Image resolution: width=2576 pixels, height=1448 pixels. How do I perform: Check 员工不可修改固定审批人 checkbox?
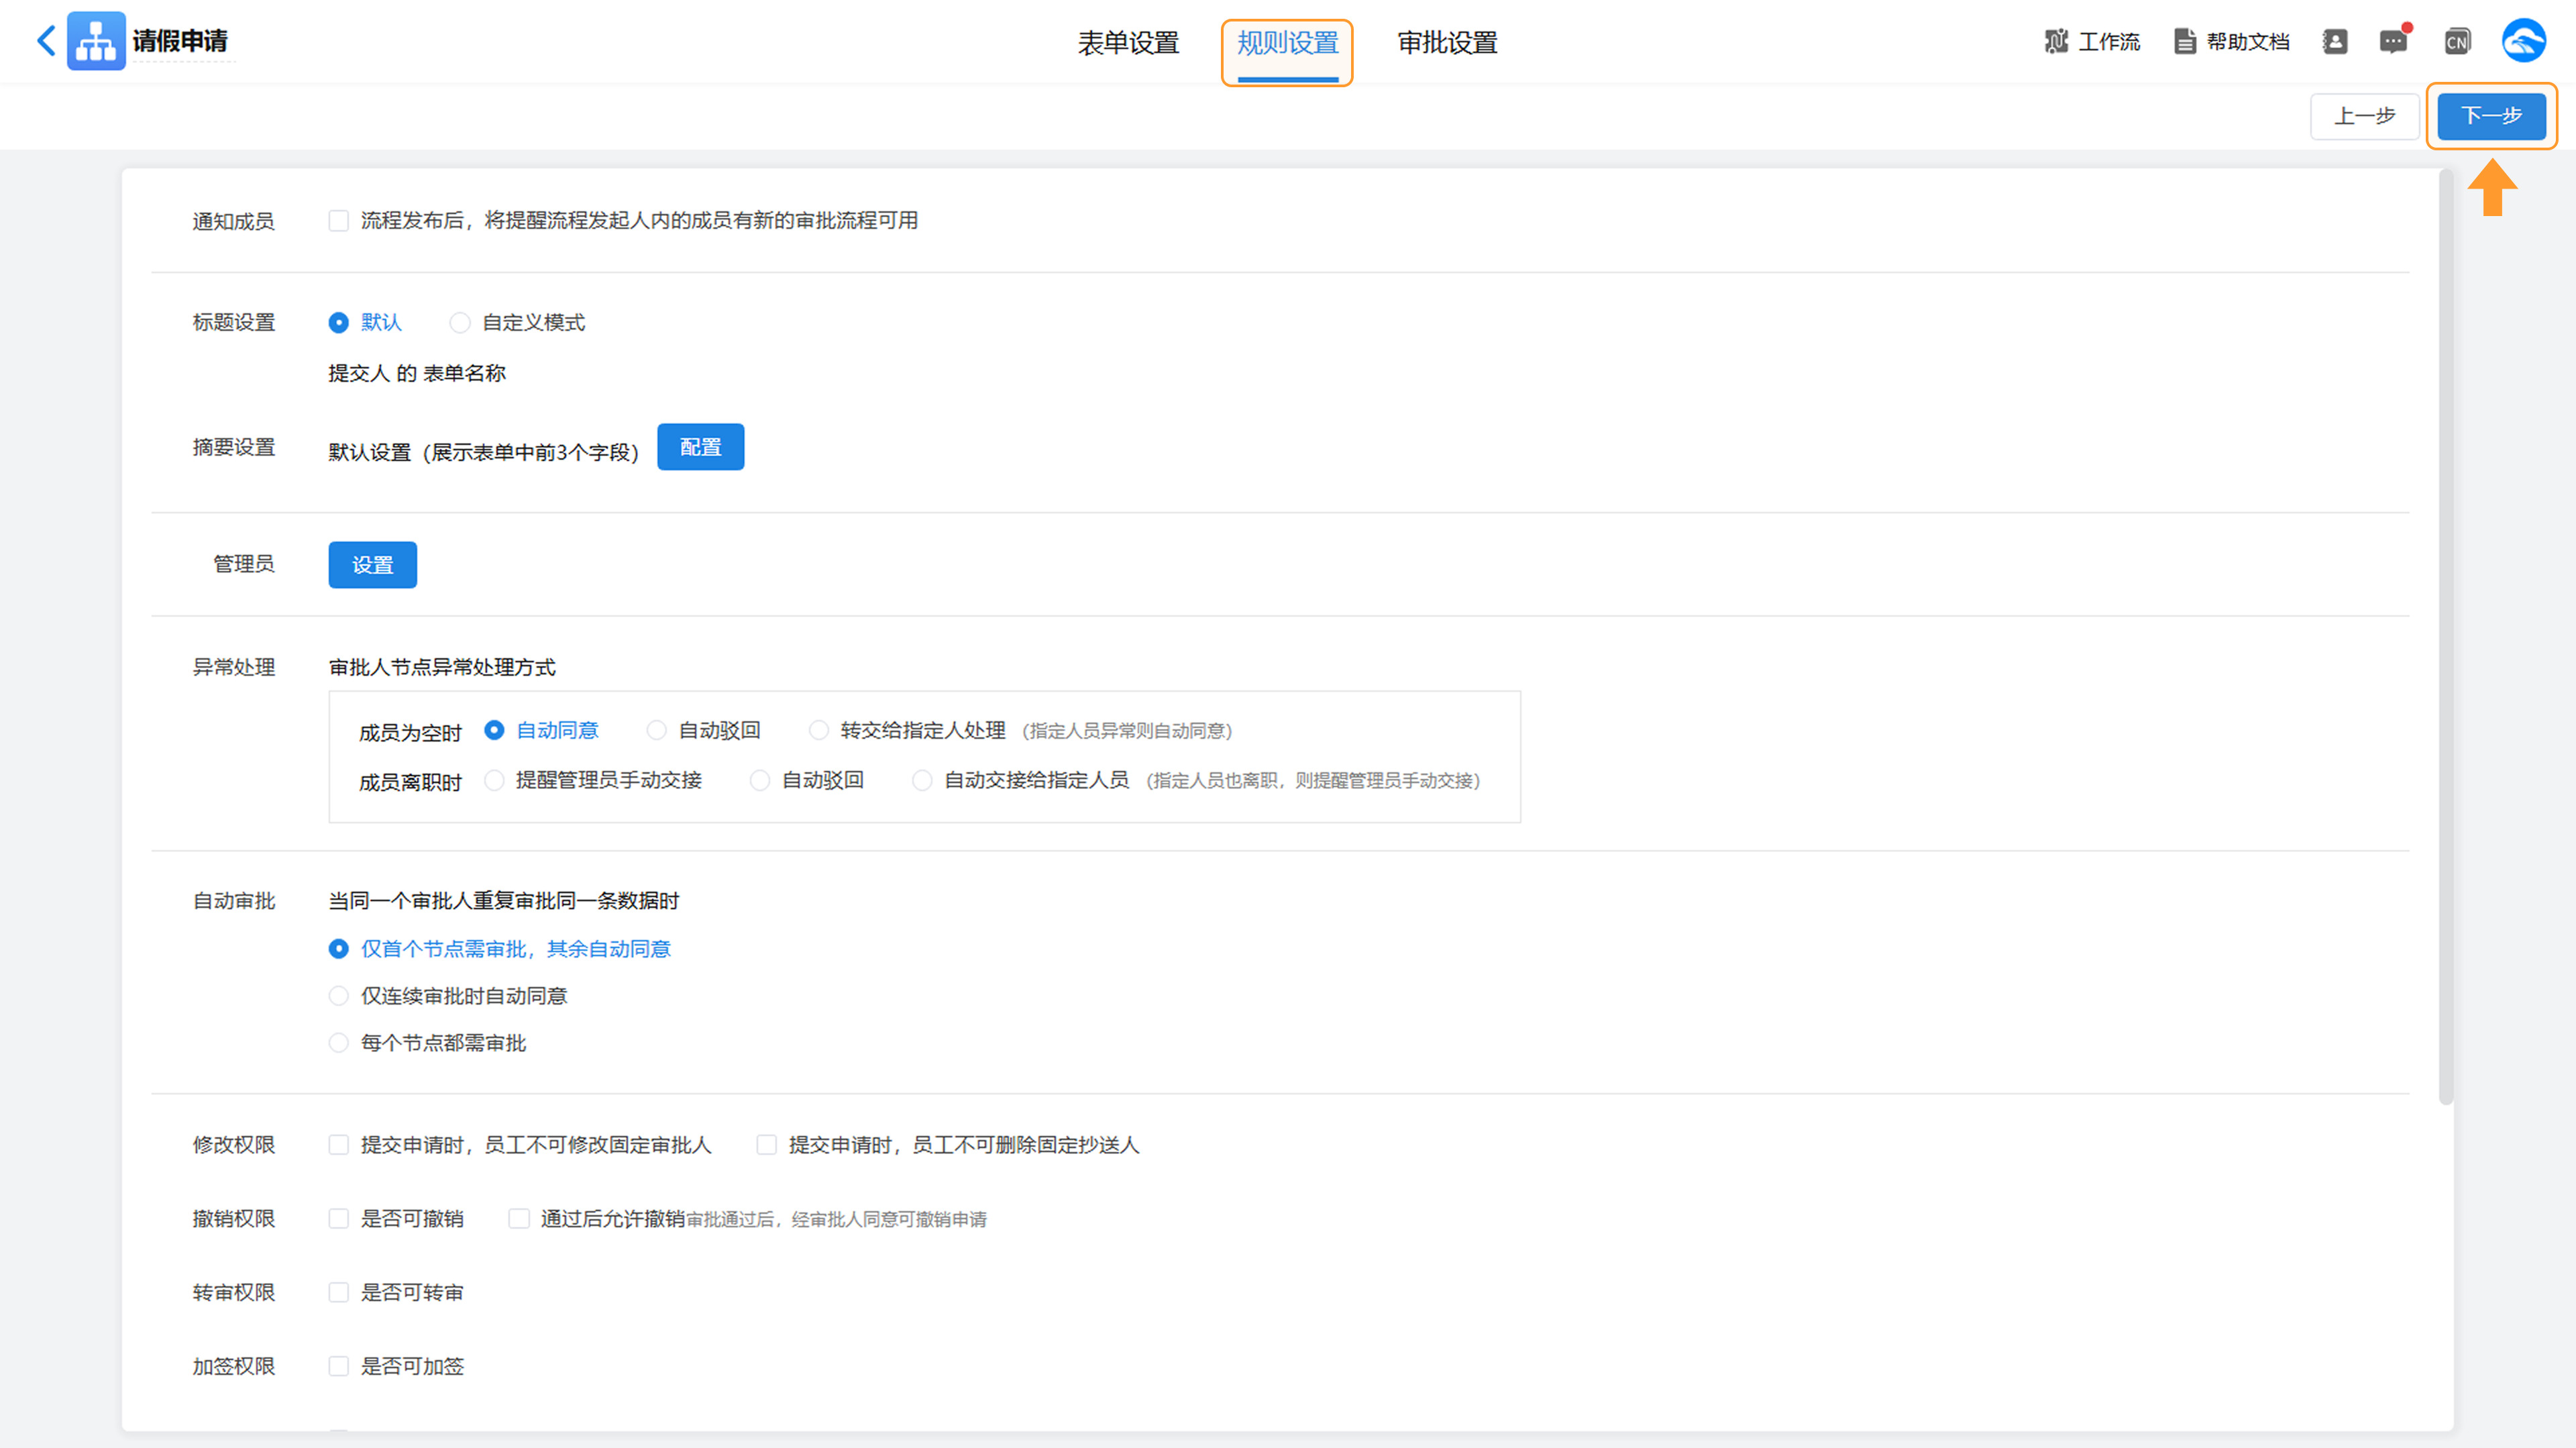(x=339, y=1145)
